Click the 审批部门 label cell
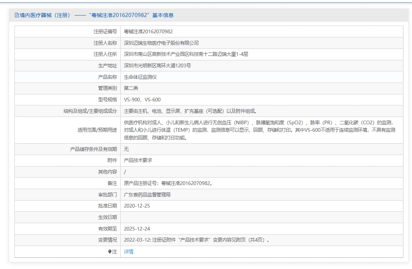This screenshot has height=269, width=412. click(x=67, y=195)
